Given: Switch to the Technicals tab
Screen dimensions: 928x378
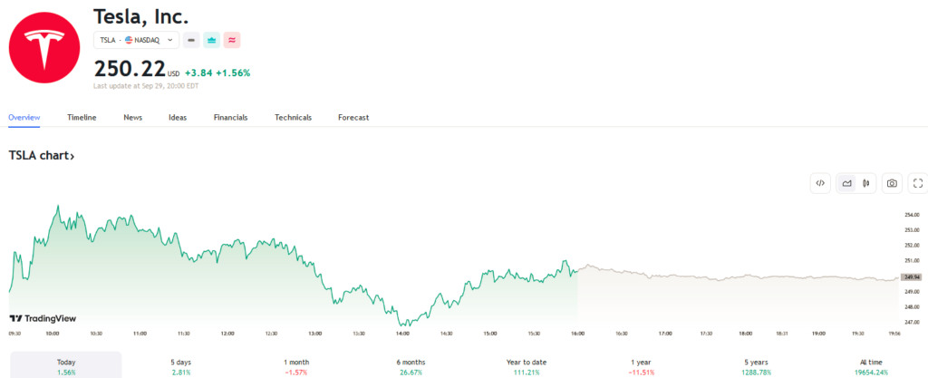Looking at the screenshot, I should point(293,117).
